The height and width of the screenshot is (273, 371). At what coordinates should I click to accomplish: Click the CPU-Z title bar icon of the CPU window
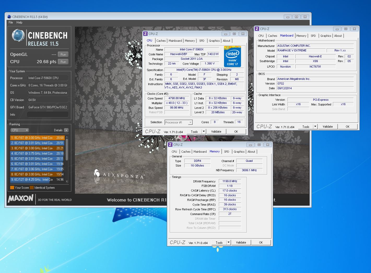[145, 34]
